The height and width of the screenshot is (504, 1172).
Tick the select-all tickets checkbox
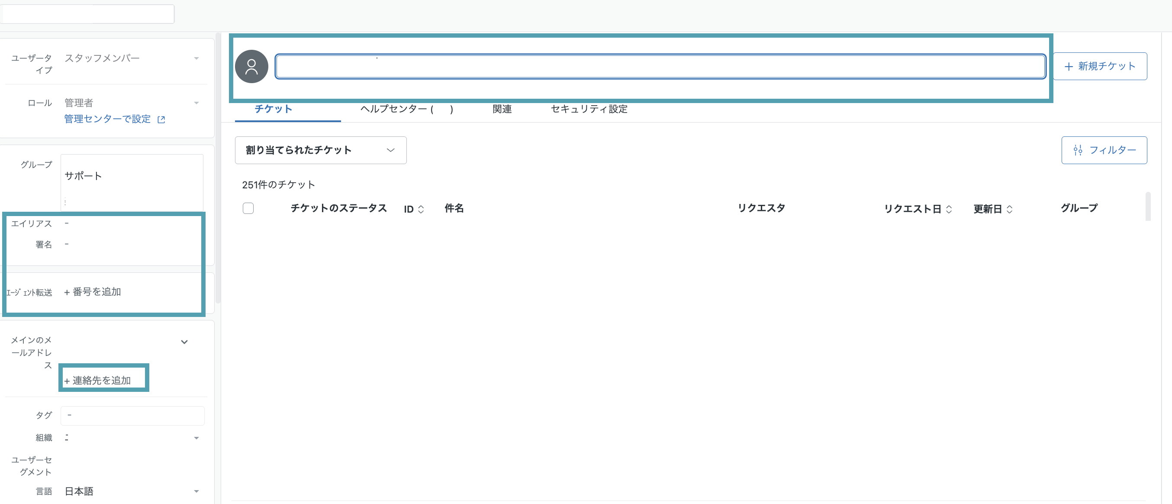click(248, 209)
